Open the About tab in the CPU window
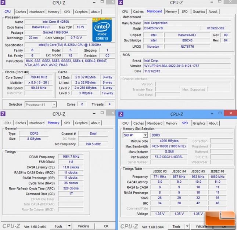 pos(95,12)
